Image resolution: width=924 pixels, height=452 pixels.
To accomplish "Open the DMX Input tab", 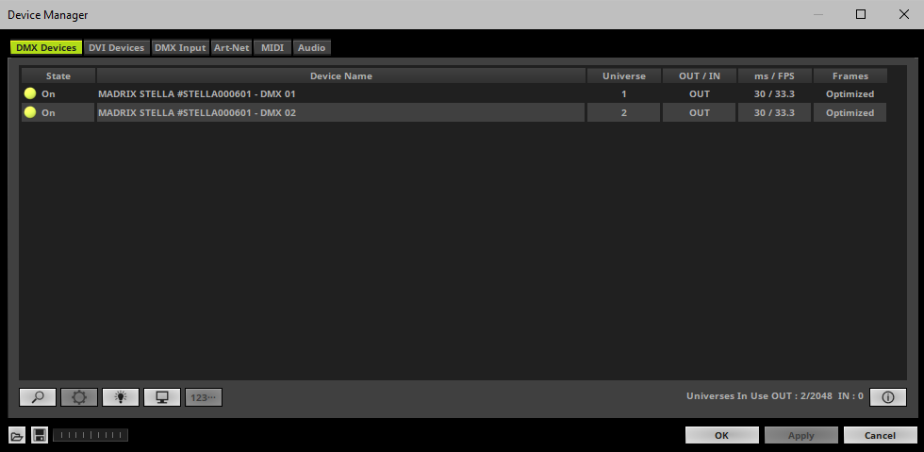I will (180, 48).
